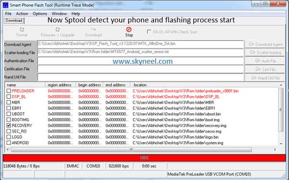Click the Firmware Upgrade toolbar icon

[x=57, y=32]
